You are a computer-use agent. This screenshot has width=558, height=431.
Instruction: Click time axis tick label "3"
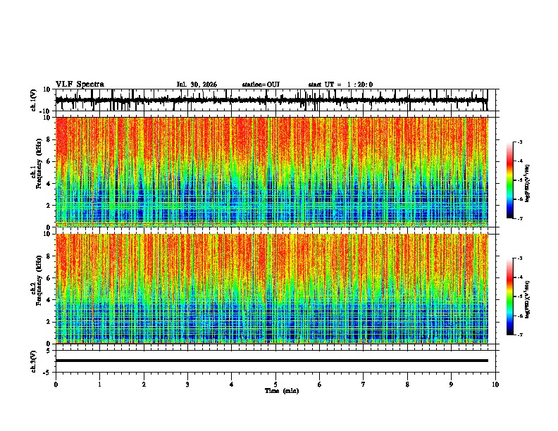click(x=187, y=385)
